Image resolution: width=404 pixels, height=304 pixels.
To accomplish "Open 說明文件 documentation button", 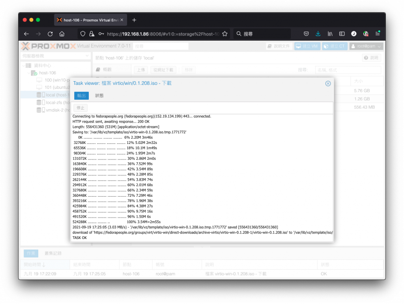I will click(279, 46).
